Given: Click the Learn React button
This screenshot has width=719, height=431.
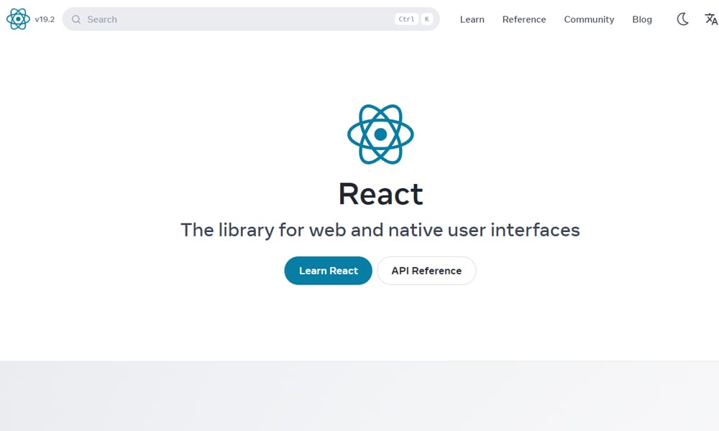Looking at the screenshot, I should 329,271.
